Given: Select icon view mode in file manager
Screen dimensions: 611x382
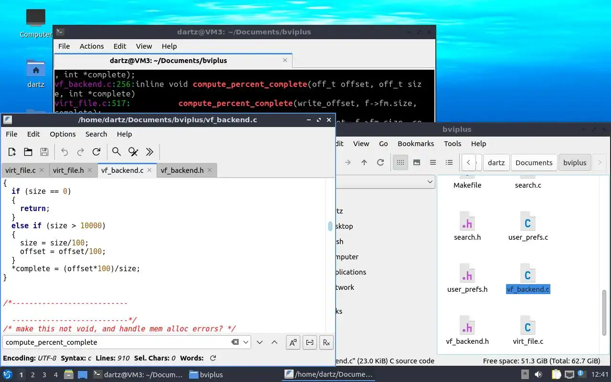Looking at the screenshot, I should [x=400, y=162].
